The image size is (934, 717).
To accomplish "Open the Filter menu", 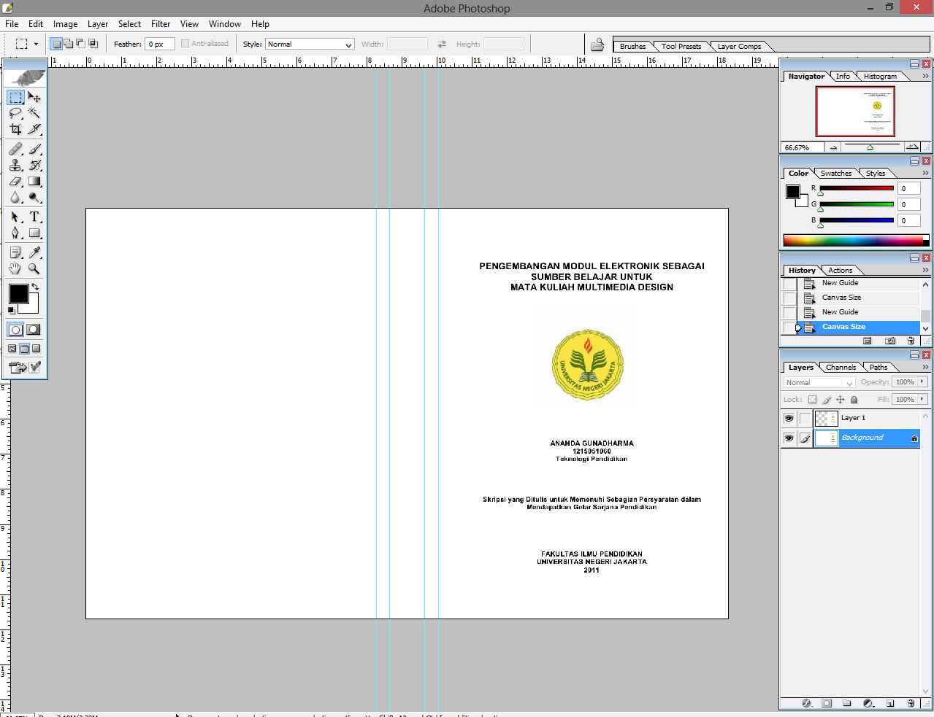I will 160,23.
